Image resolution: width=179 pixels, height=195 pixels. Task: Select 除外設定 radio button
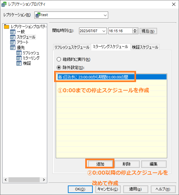[59, 68]
